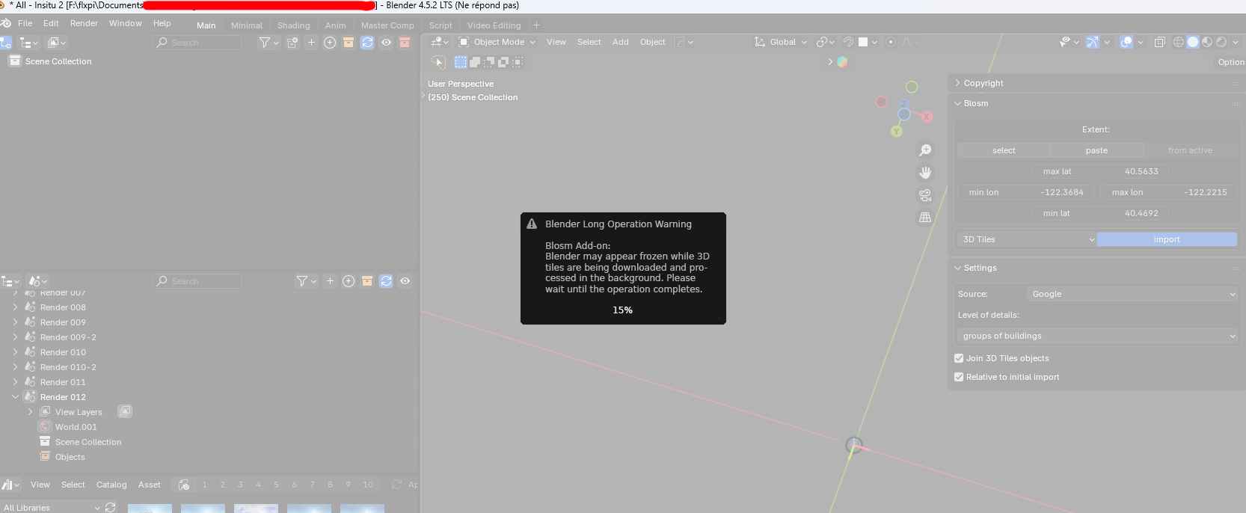Viewport: 1246px width, 513px height.
Task: Switch to the Video Editing workspace tab
Action: coord(494,25)
